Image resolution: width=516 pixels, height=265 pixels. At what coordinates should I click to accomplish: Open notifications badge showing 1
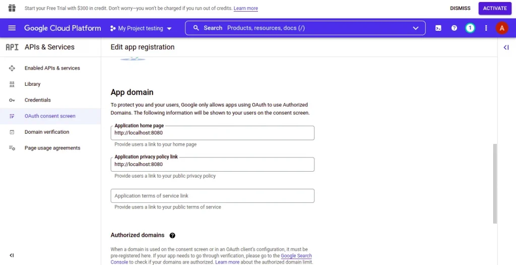[470, 28]
